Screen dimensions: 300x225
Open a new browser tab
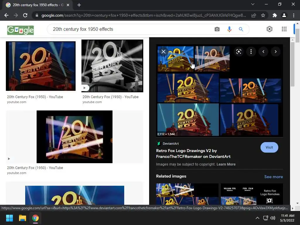pyautogui.click(x=79, y=5)
